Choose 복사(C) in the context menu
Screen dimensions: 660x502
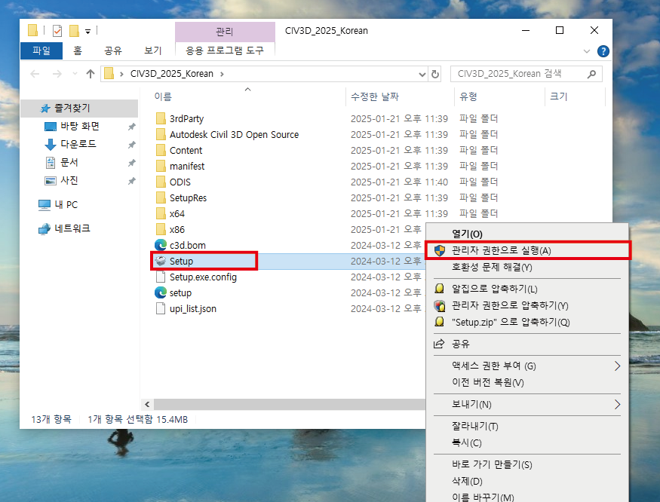coord(466,442)
